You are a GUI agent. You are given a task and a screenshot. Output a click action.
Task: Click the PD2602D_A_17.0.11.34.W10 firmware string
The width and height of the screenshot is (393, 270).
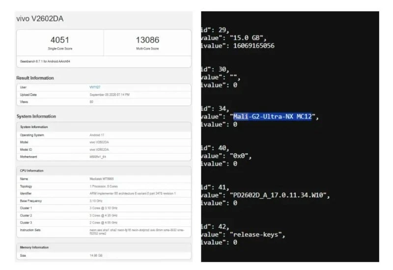(x=278, y=195)
